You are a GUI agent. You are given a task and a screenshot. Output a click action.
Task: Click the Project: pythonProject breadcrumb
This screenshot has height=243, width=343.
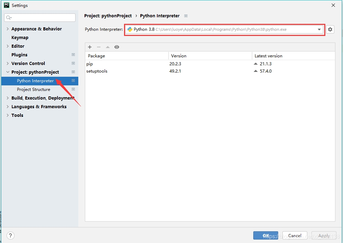click(107, 16)
